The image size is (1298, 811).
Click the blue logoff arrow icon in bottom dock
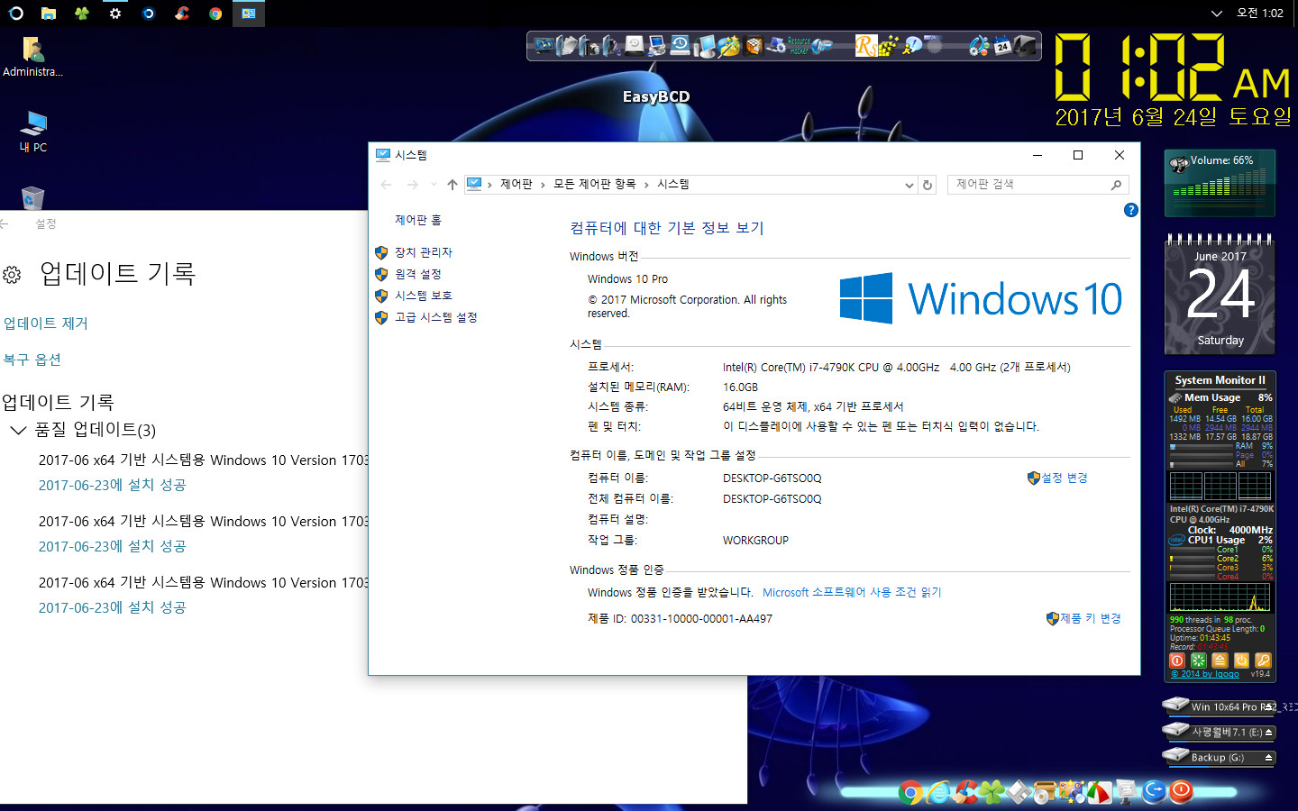(1154, 792)
